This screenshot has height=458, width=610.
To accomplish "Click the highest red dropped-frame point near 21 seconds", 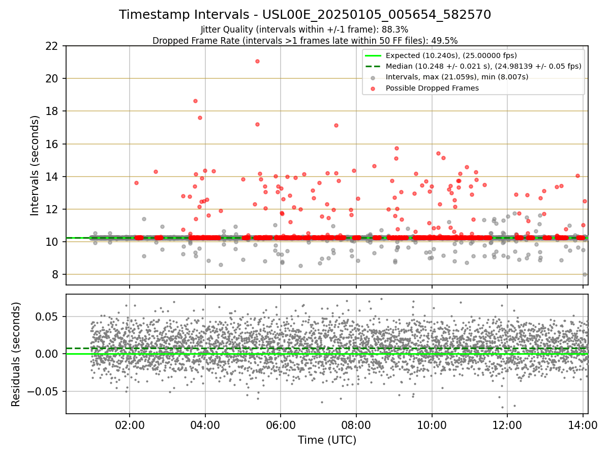I will tap(257, 61).
